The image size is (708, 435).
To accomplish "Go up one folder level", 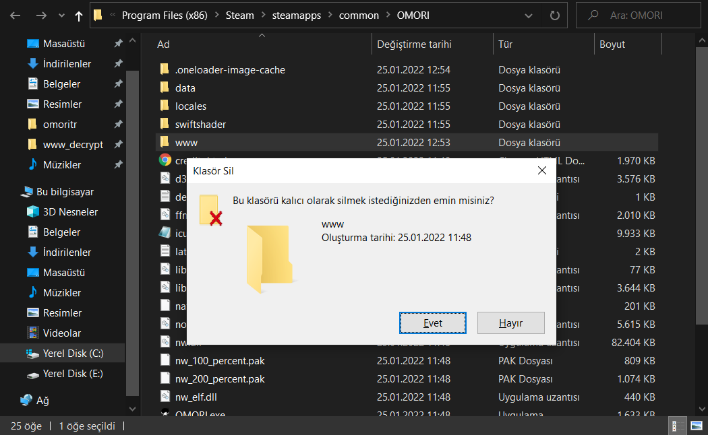I will pos(79,16).
